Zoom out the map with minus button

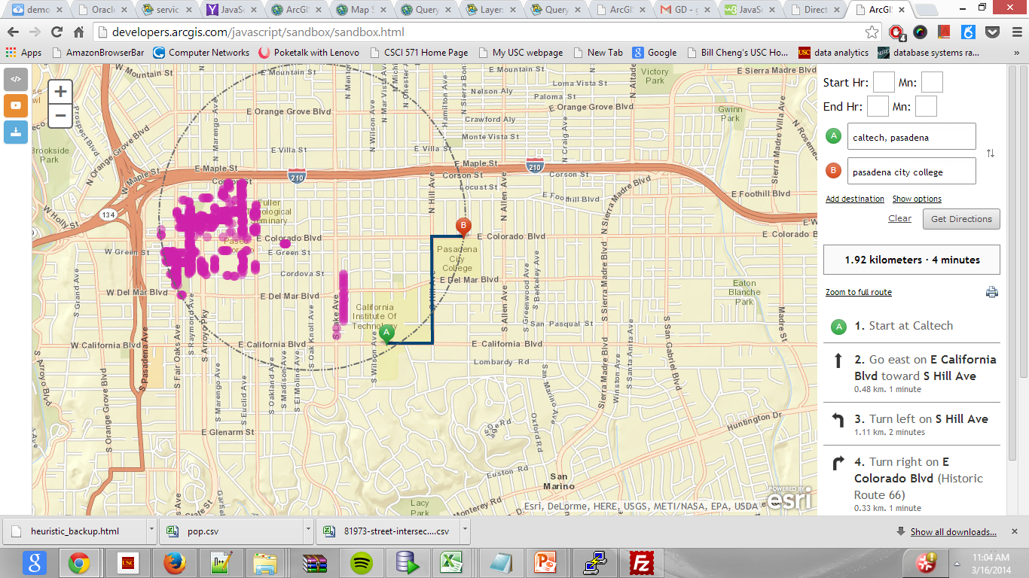pyautogui.click(x=61, y=116)
